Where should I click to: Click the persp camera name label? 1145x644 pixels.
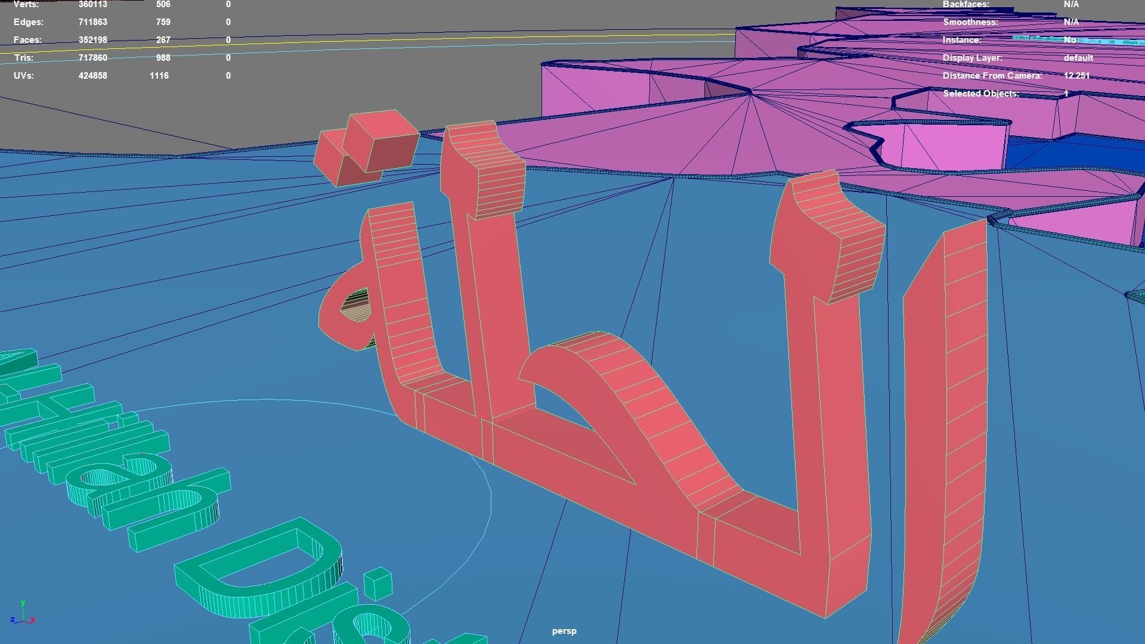[564, 631]
